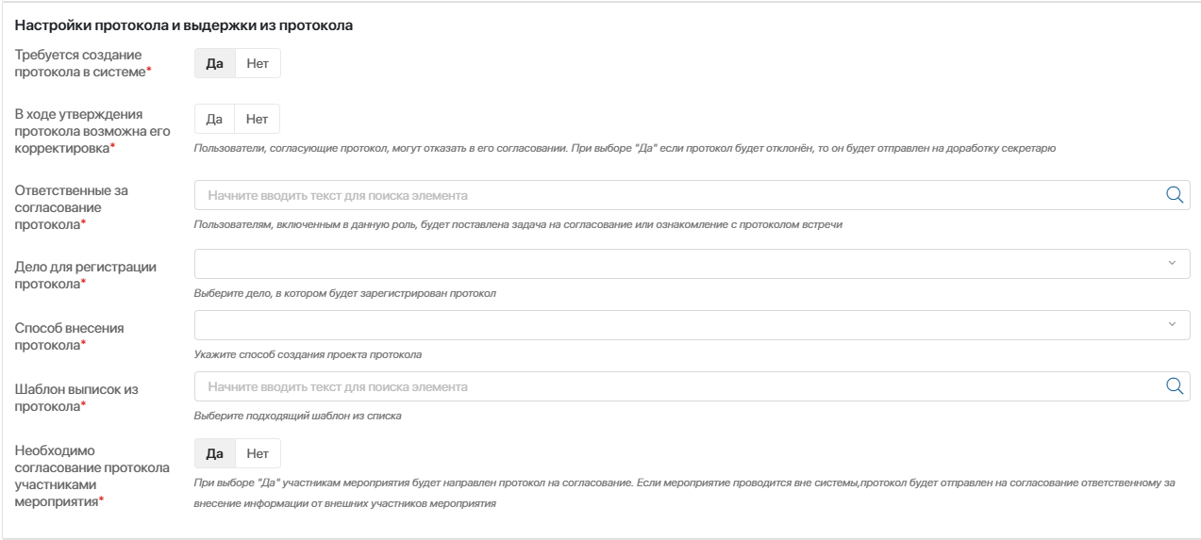Click the Ответственные за согласование протокола label
This screenshot has width=1201, height=540.
[72, 206]
